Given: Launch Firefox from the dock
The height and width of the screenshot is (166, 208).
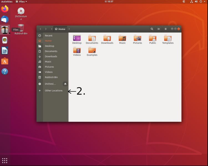Looking at the screenshot, I should (x=5, y=9).
